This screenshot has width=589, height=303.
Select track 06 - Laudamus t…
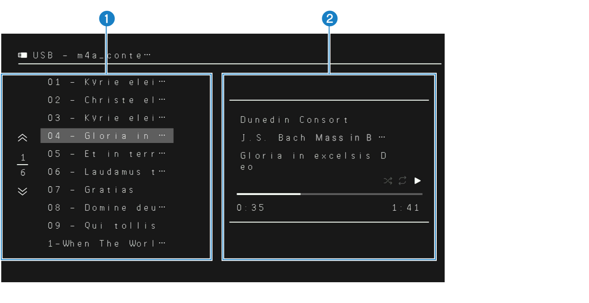pyautogui.click(x=107, y=172)
